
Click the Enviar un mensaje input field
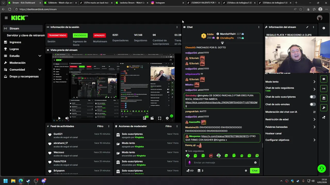pos(222,163)
